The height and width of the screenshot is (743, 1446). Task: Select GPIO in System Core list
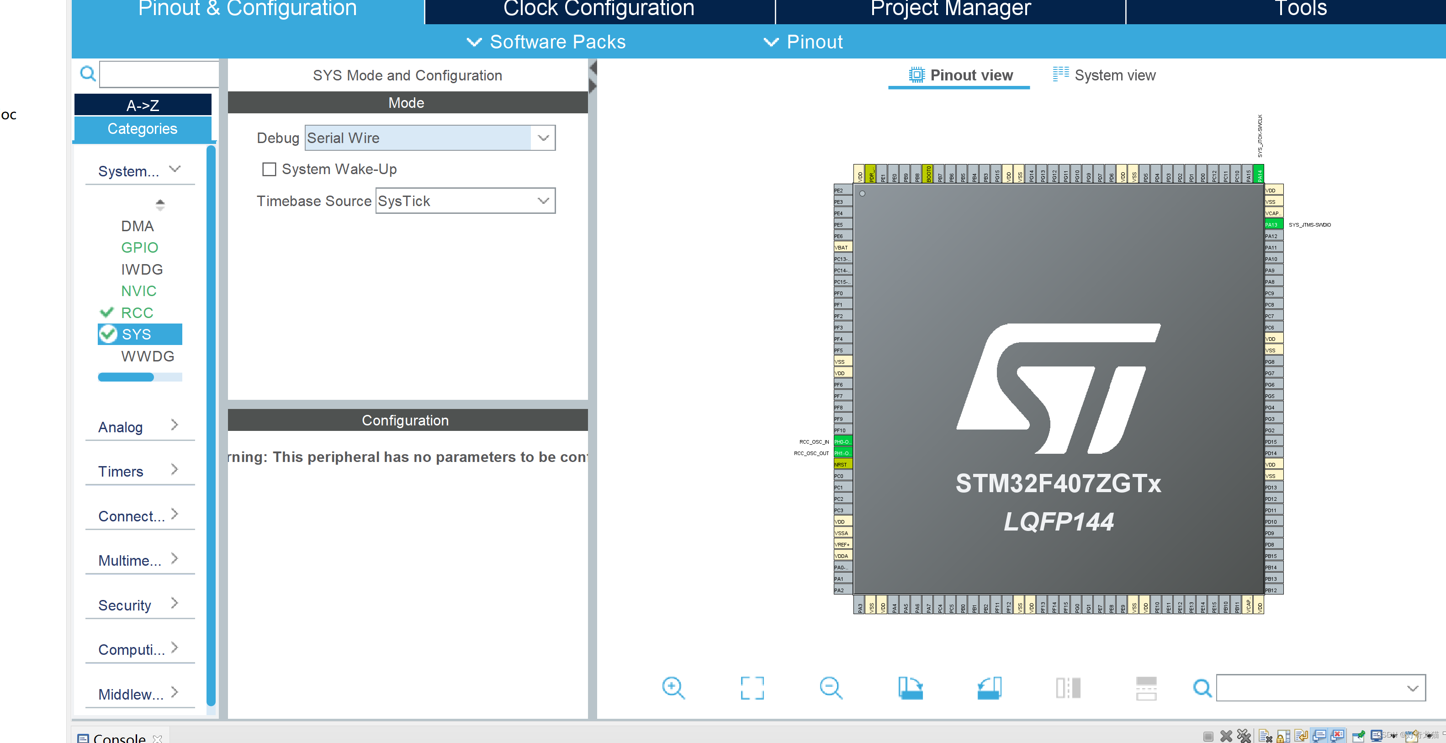click(140, 247)
